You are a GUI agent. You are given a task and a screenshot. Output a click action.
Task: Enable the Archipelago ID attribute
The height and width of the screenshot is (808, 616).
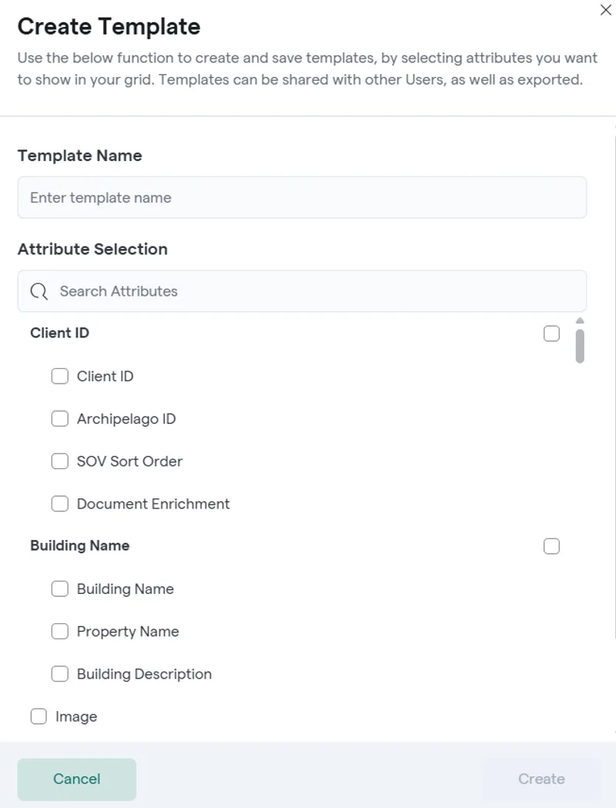pyautogui.click(x=60, y=419)
